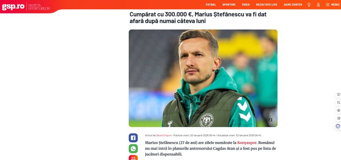Viewport: 341px width, 160px height.
Task: Open GAME CENTER from the navigation bar
Action: [293, 5]
